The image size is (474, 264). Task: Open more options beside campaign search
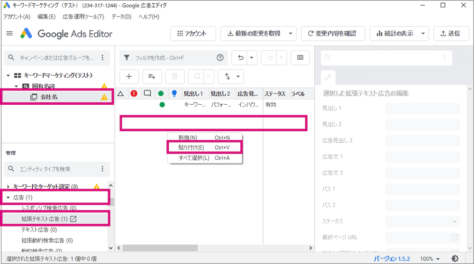coord(102,57)
